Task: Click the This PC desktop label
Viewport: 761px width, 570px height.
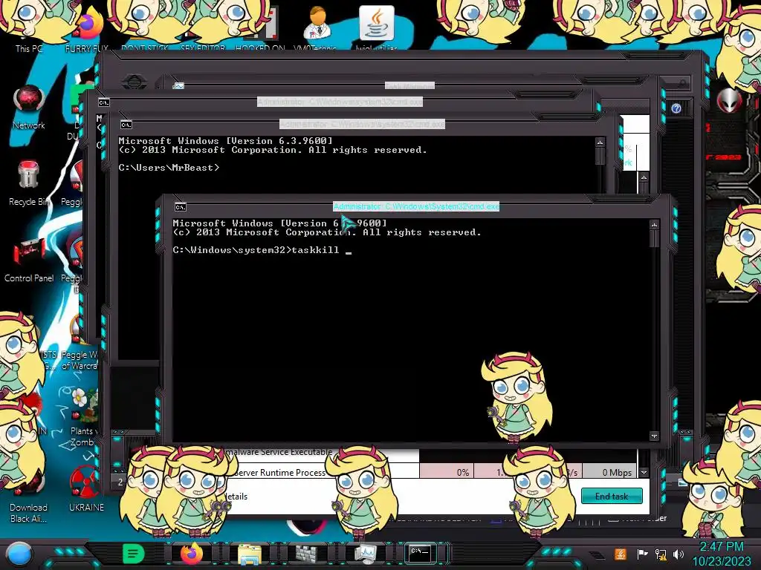Action: [x=29, y=48]
